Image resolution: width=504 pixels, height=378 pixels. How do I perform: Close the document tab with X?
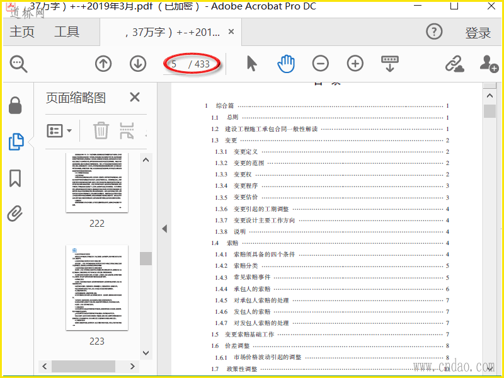tap(231, 32)
